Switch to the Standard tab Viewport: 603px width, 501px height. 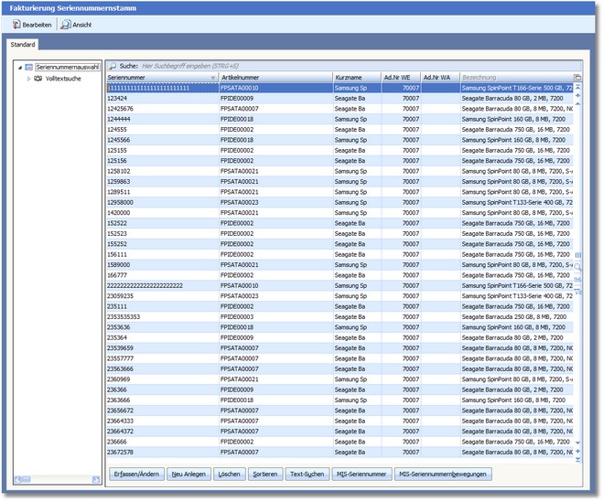coord(23,44)
